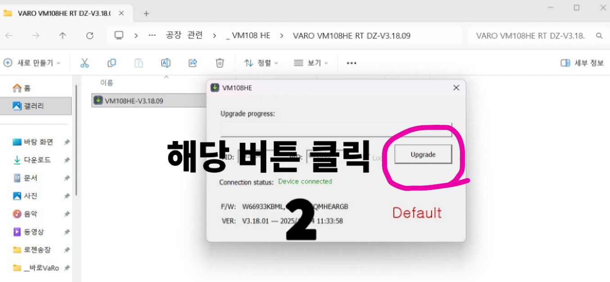Click the forward navigation arrow

[x=36, y=35]
